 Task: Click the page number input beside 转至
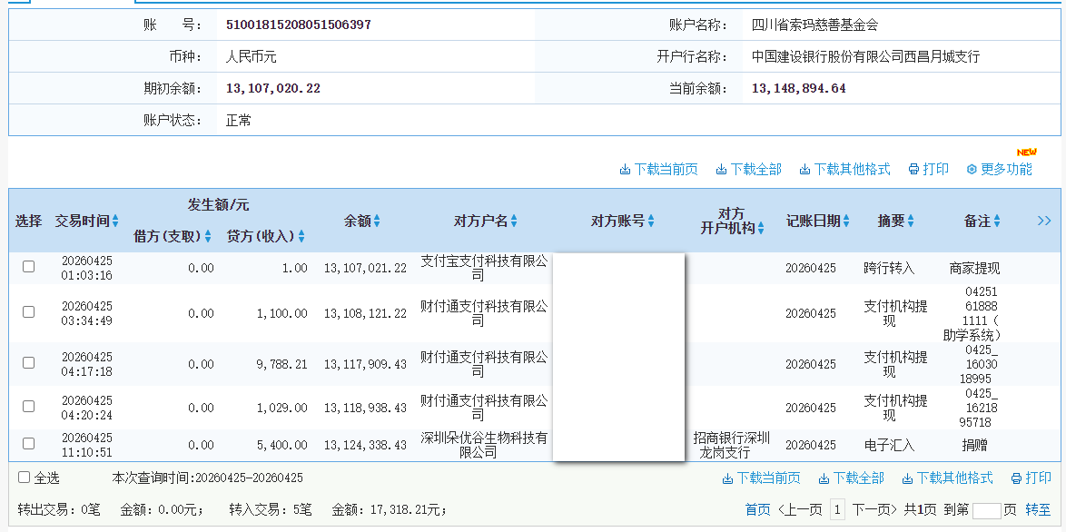click(x=987, y=508)
